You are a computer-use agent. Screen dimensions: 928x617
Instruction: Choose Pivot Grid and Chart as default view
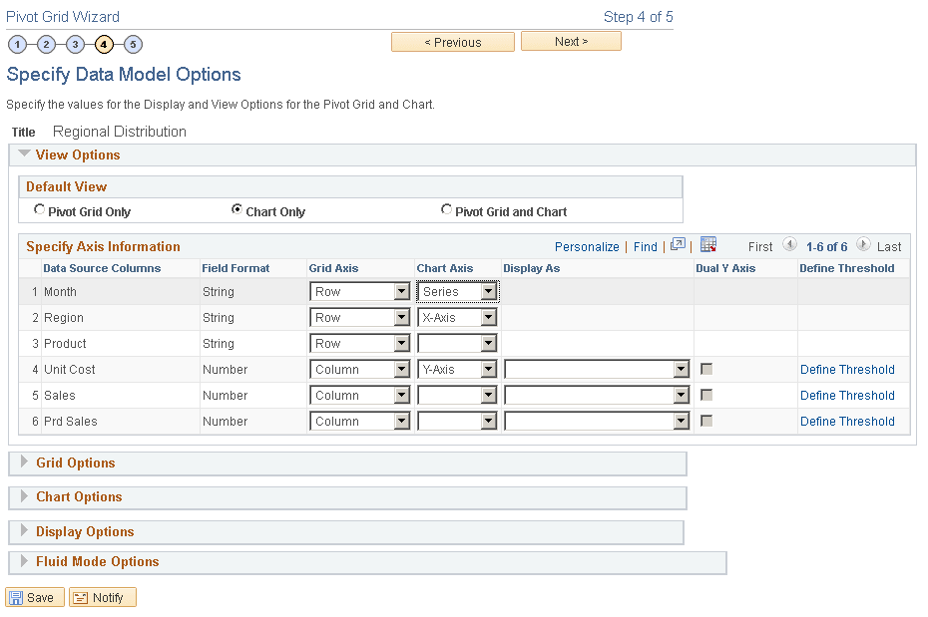(447, 209)
